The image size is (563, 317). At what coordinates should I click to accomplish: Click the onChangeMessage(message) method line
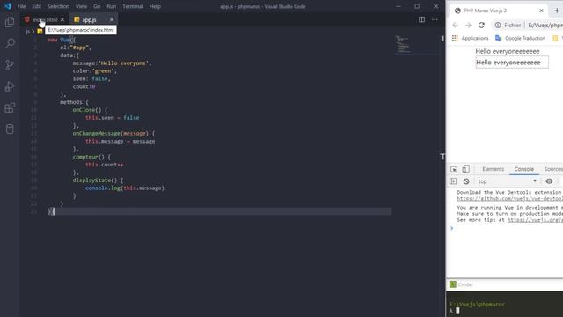coord(113,133)
